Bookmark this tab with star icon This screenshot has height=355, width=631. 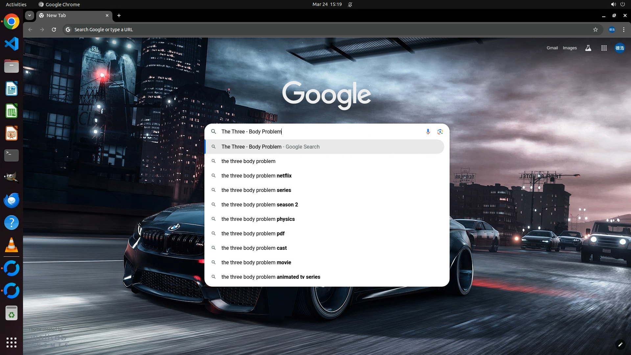(x=595, y=30)
